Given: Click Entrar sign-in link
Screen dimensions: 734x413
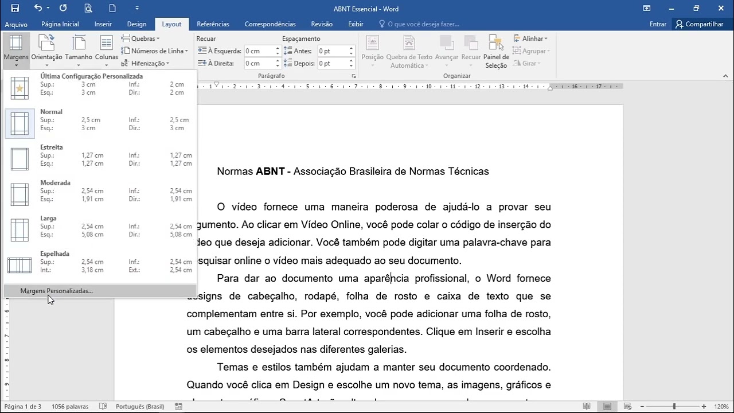Looking at the screenshot, I should pos(658,24).
